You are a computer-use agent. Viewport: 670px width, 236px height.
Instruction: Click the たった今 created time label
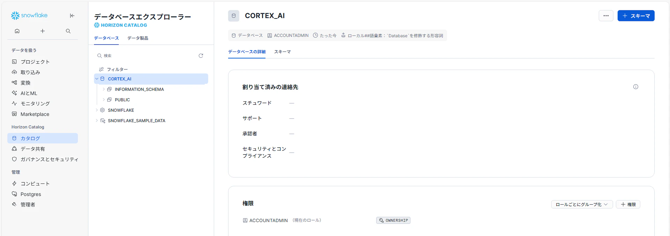pos(325,36)
